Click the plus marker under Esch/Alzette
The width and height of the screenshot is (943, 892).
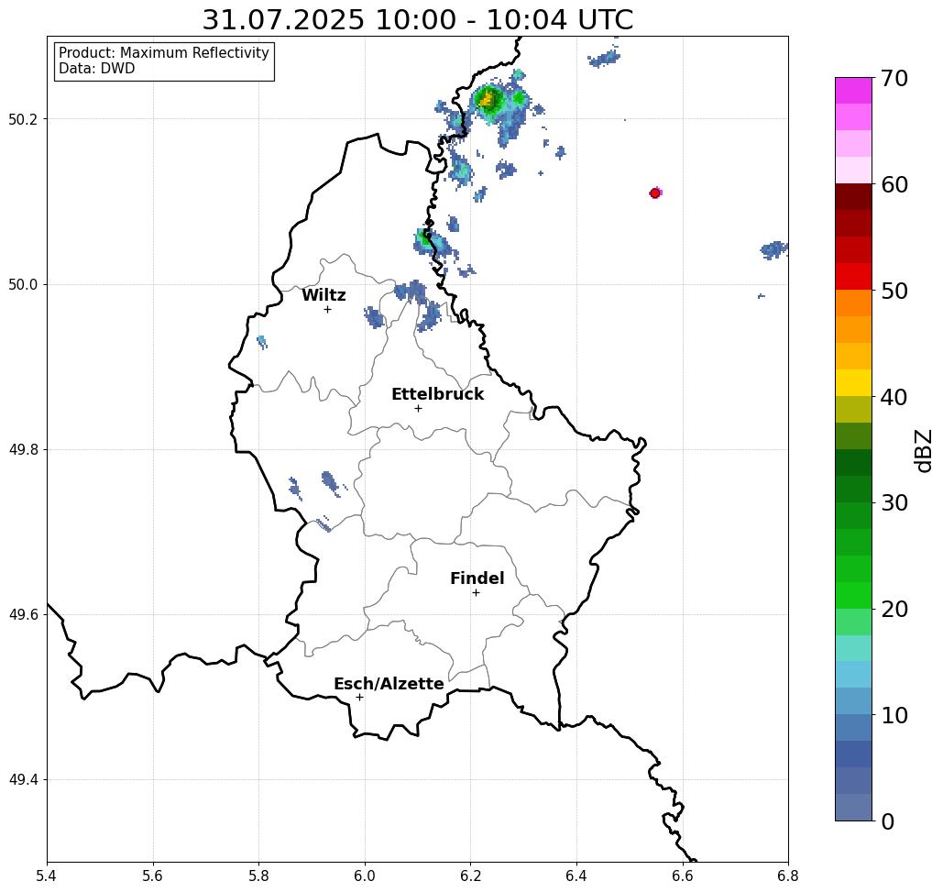[359, 698]
